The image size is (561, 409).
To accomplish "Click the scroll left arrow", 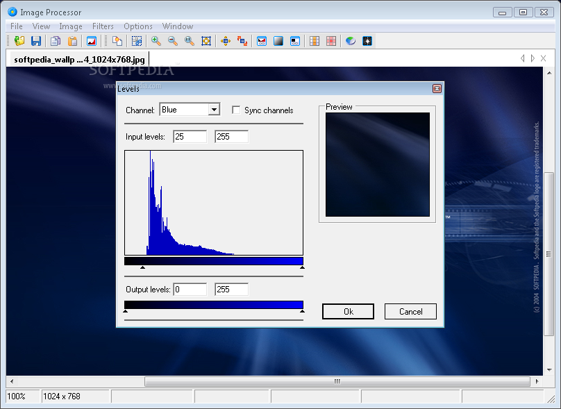I will coord(12,381).
